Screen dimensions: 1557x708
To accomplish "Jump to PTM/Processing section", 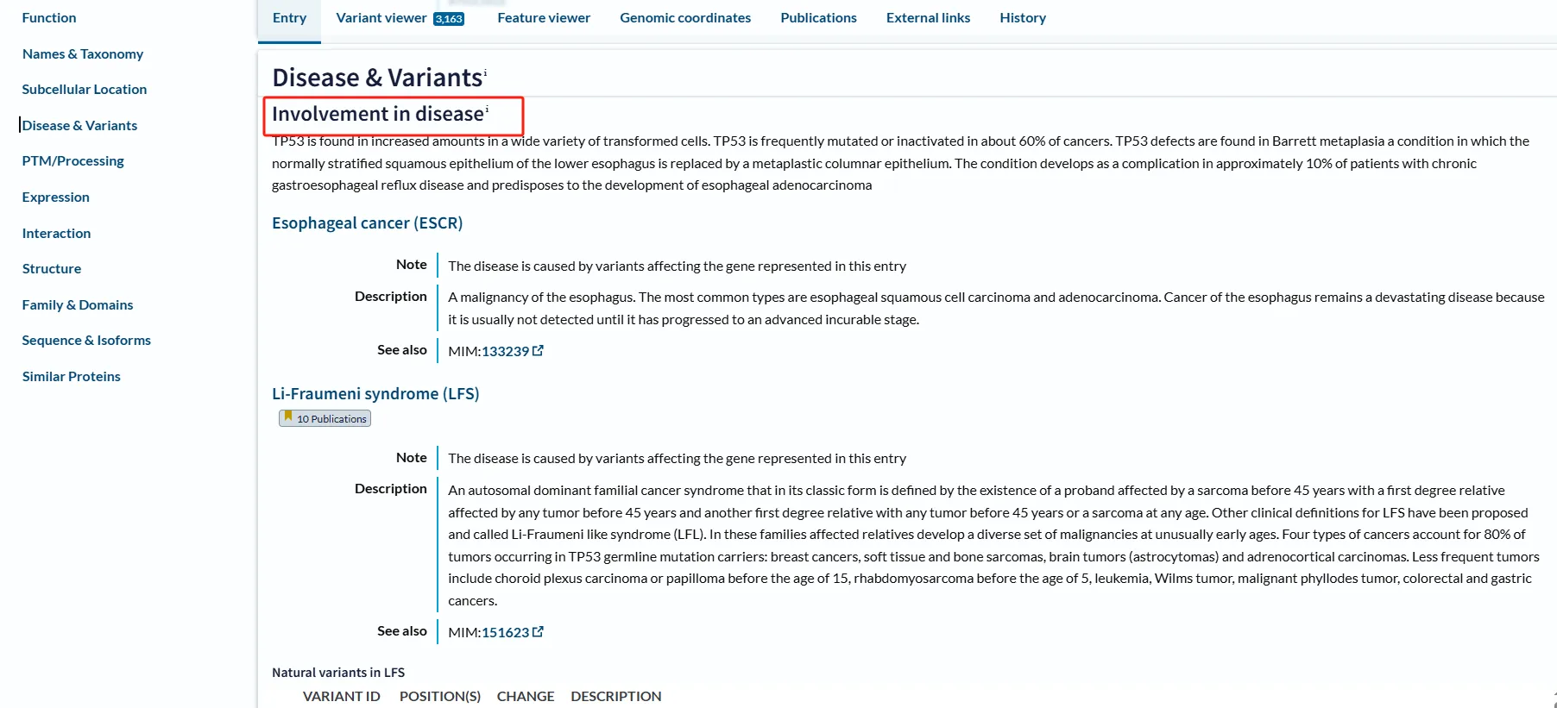I will tap(73, 161).
